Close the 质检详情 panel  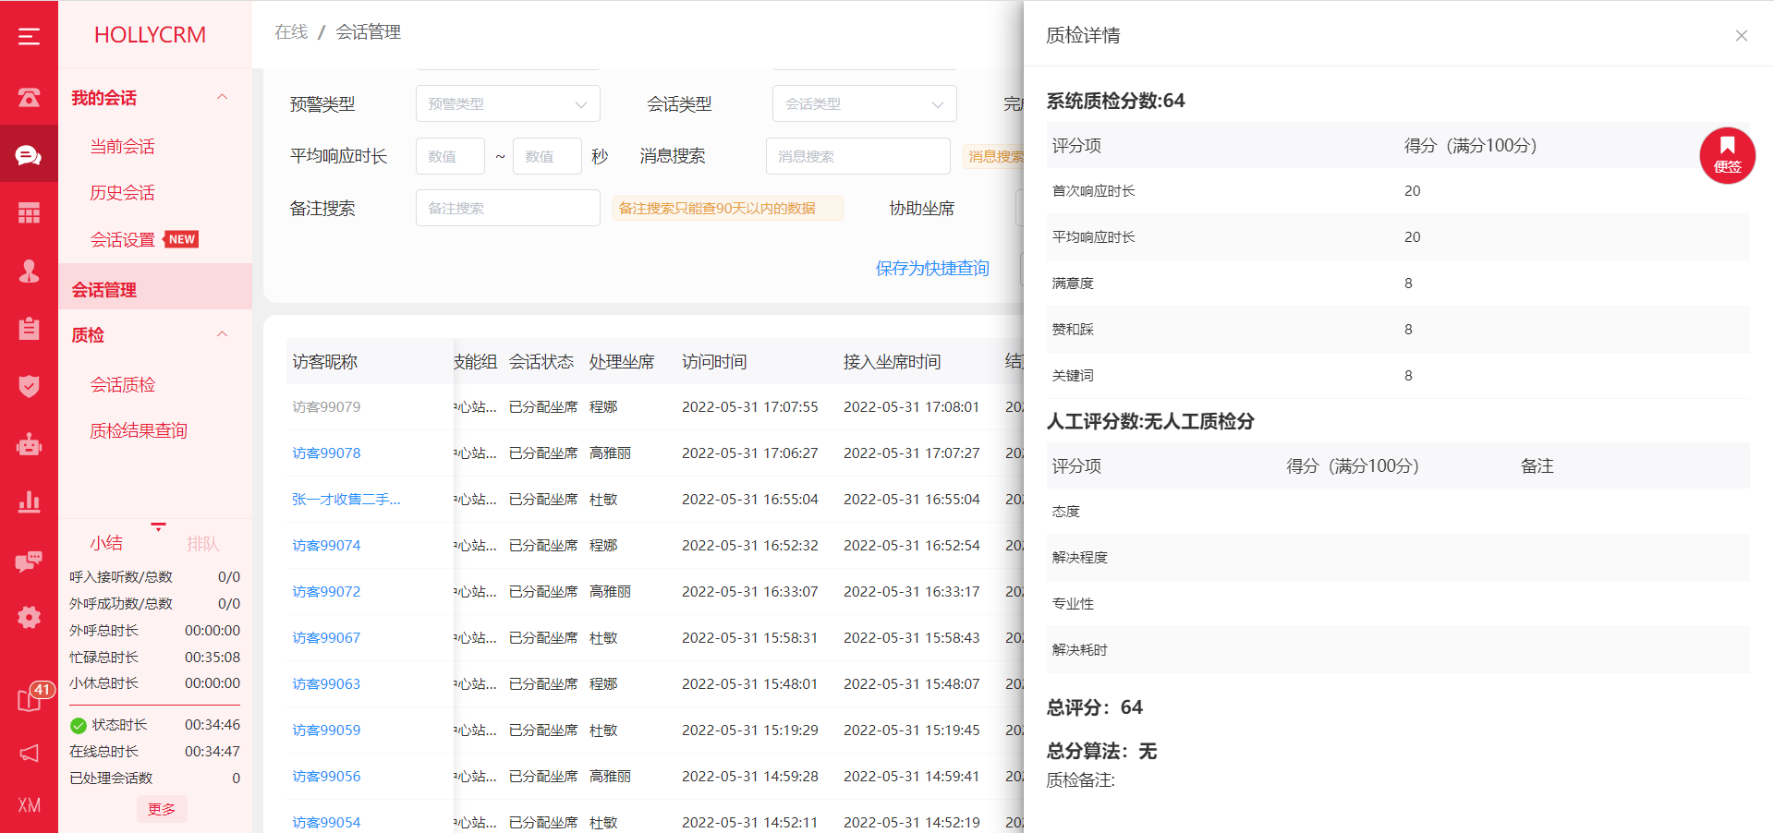(x=1741, y=36)
